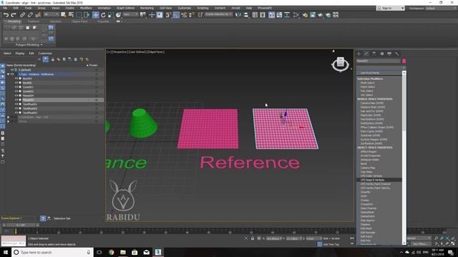Viewport: 458px width, 257px height.
Task: Select Camera Map (WSM) modifier
Action: 372,103
